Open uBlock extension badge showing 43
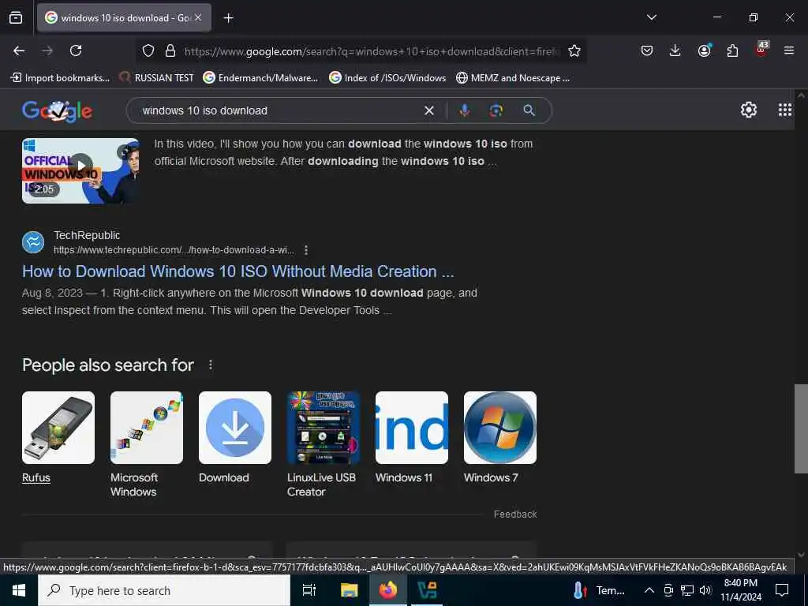Viewport: 808px width, 606px height. pyautogui.click(x=761, y=50)
